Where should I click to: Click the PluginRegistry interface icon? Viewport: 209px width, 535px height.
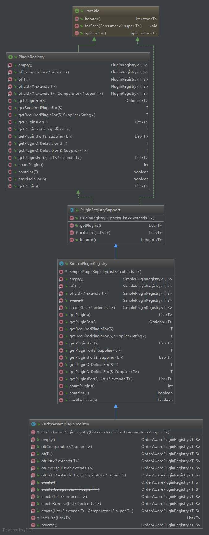(11, 57)
